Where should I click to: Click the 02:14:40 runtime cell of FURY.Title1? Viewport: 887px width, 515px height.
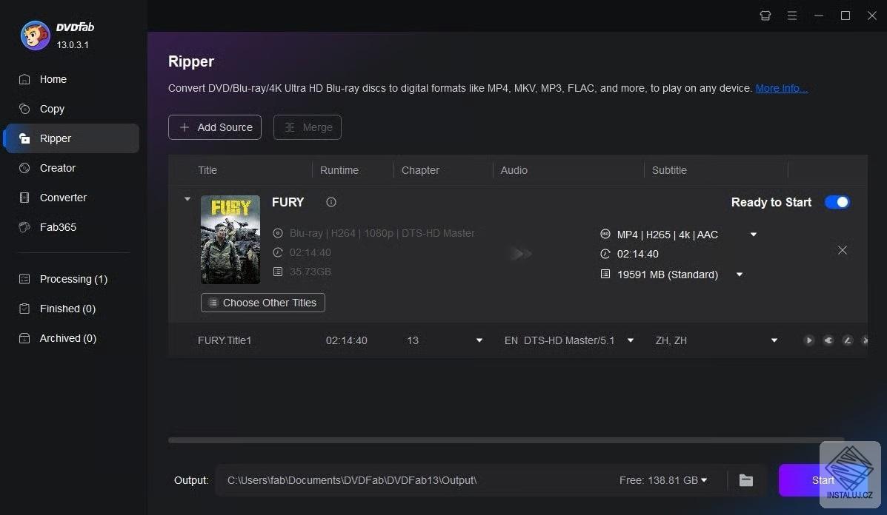pyautogui.click(x=347, y=340)
